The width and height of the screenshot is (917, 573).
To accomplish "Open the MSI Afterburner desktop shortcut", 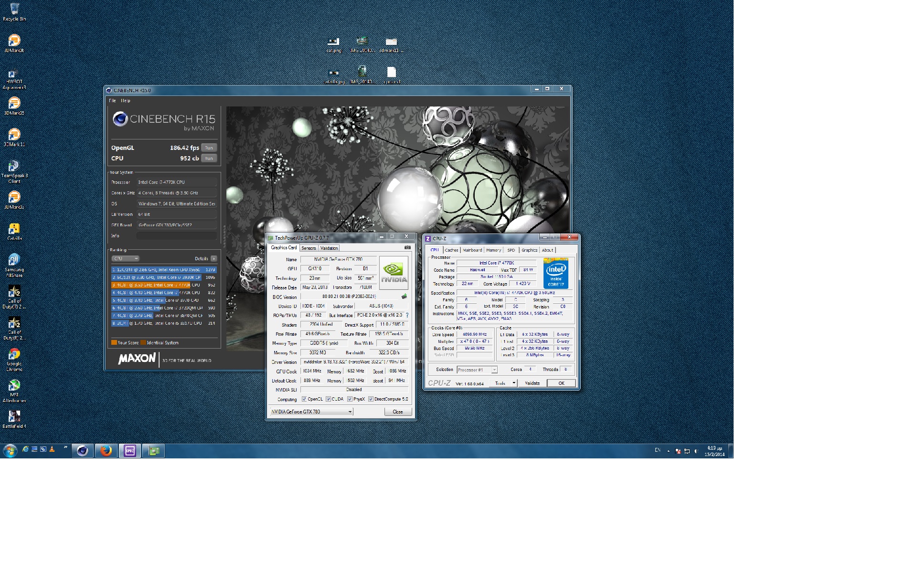I will tap(14, 391).
